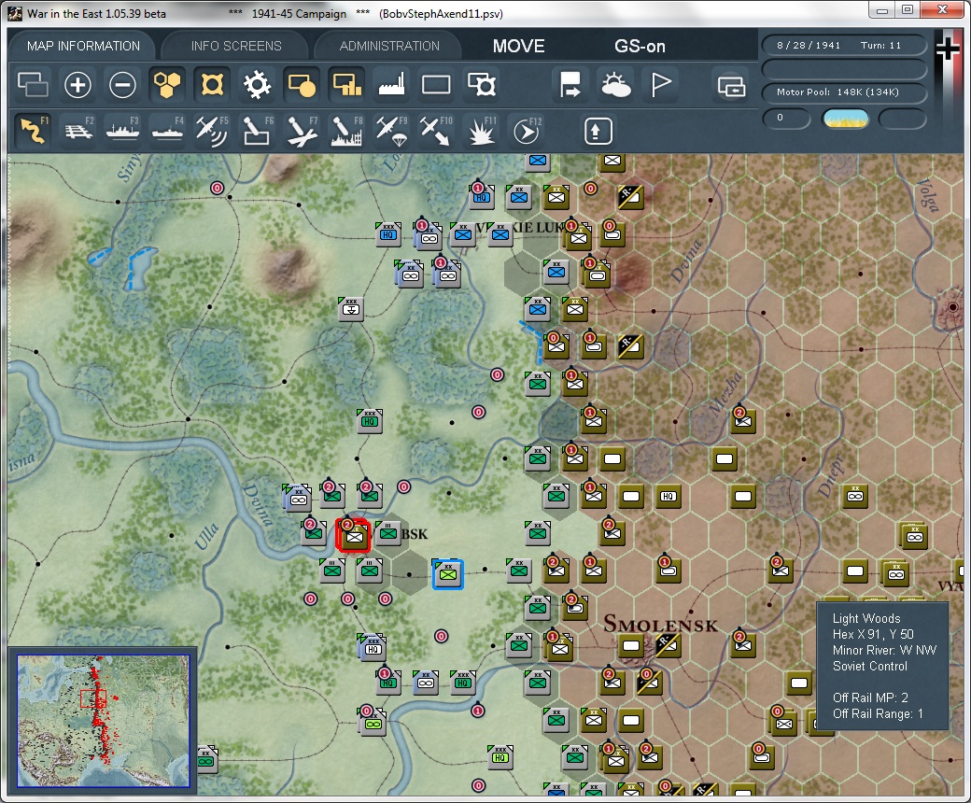Select the F6 bomb unit mode
The image size is (971, 803).
pyautogui.click(x=257, y=131)
